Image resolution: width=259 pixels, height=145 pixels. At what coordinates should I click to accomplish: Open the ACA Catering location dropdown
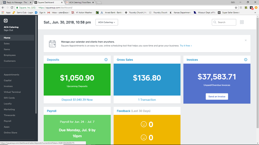[x=107, y=22]
